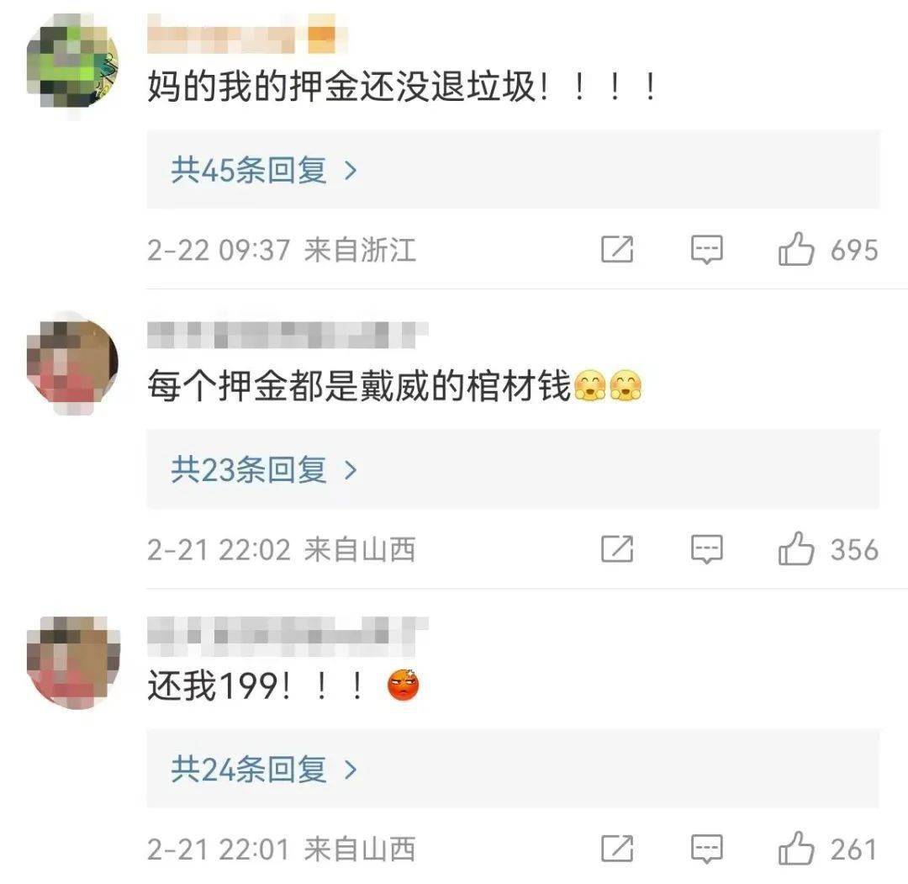Share the 还我199 comment
The height and width of the screenshot is (884, 908).
(x=617, y=850)
